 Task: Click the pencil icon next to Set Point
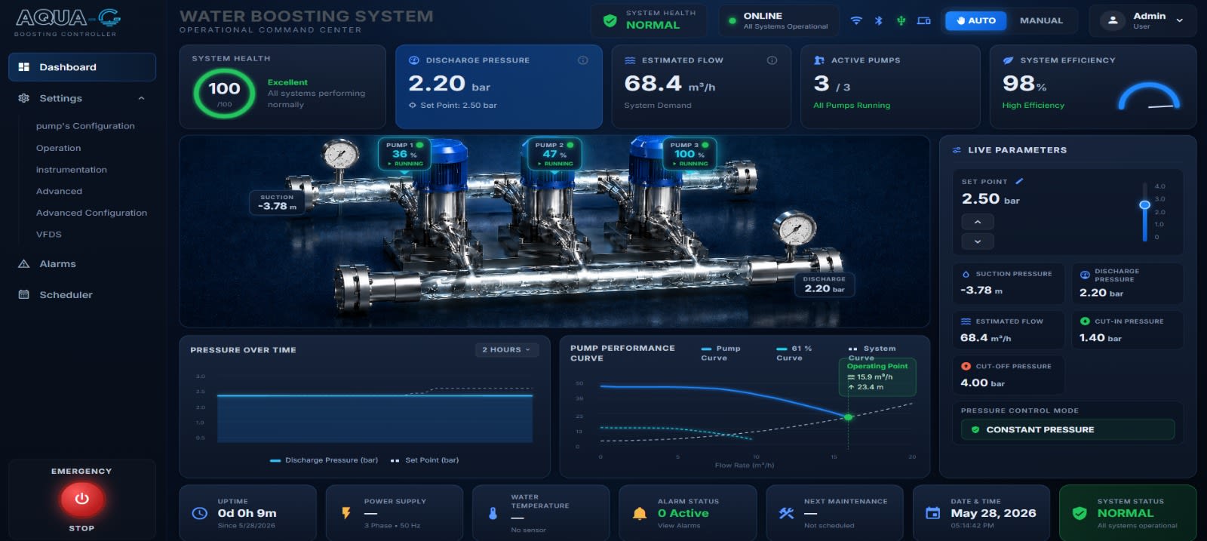pos(1019,181)
